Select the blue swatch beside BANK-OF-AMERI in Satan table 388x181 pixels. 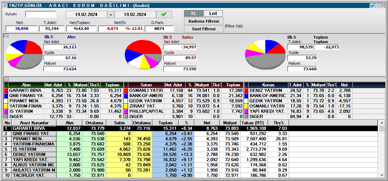click(x=126, y=96)
